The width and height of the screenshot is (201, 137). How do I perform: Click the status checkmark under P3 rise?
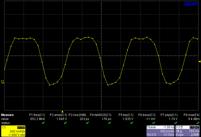click(x=87, y=123)
